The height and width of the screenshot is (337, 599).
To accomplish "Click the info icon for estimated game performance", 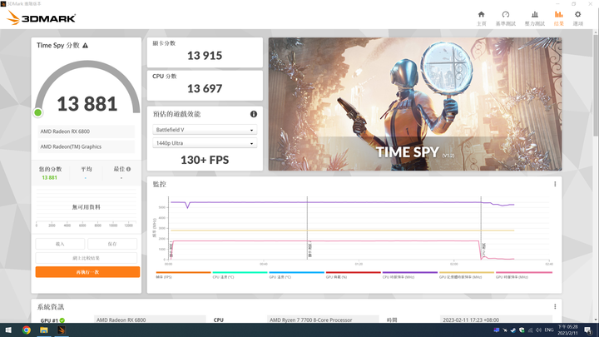I will (x=253, y=114).
